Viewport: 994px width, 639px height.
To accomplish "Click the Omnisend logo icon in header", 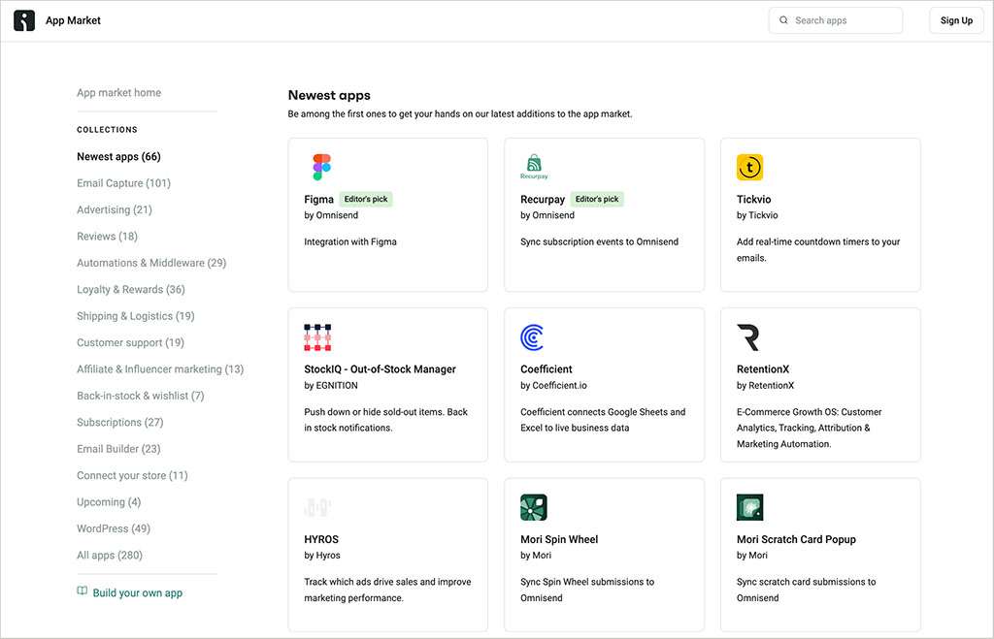I will coord(24,20).
